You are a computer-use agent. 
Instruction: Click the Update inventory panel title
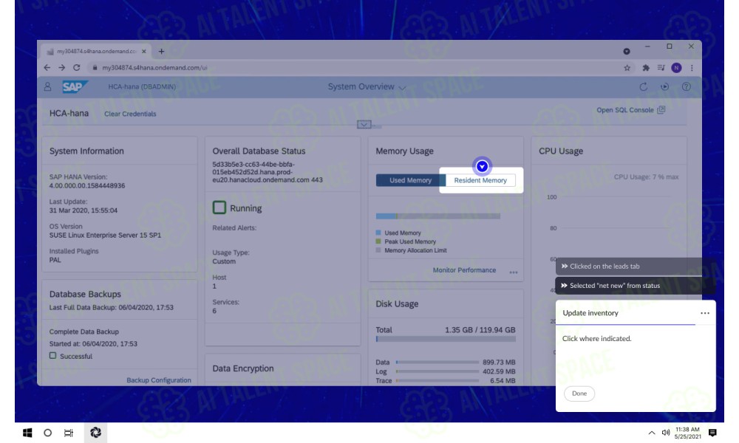coord(590,313)
